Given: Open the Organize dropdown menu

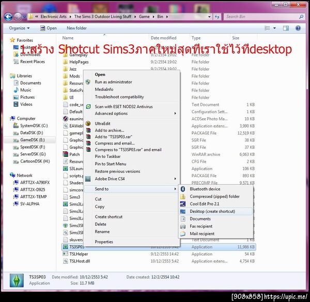Looking at the screenshot, I should (19, 28).
